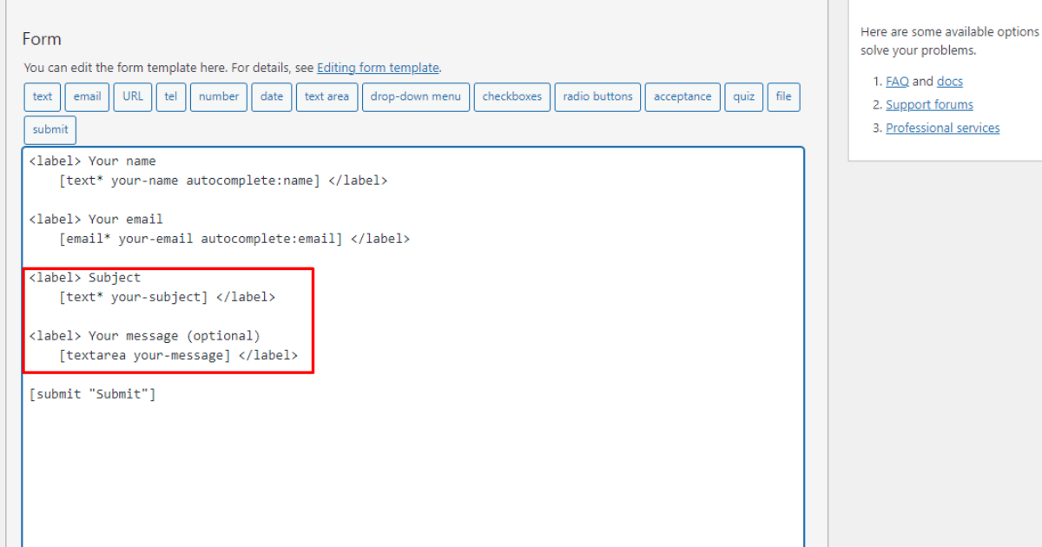Image resolution: width=1042 pixels, height=547 pixels.
Task: Open the Editing form template documentation link
Action: tap(378, 67)
